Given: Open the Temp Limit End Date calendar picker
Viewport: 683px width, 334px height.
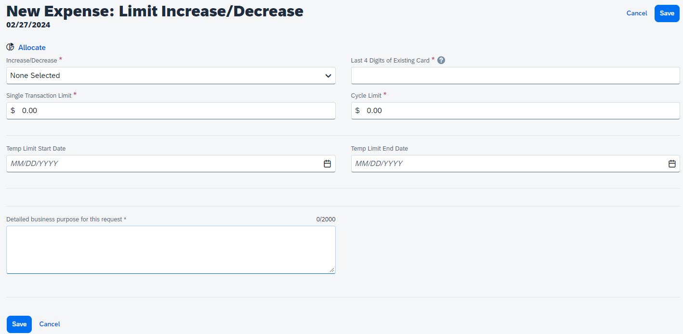Looking at the screenshot, I should click(x=672, y=164).
